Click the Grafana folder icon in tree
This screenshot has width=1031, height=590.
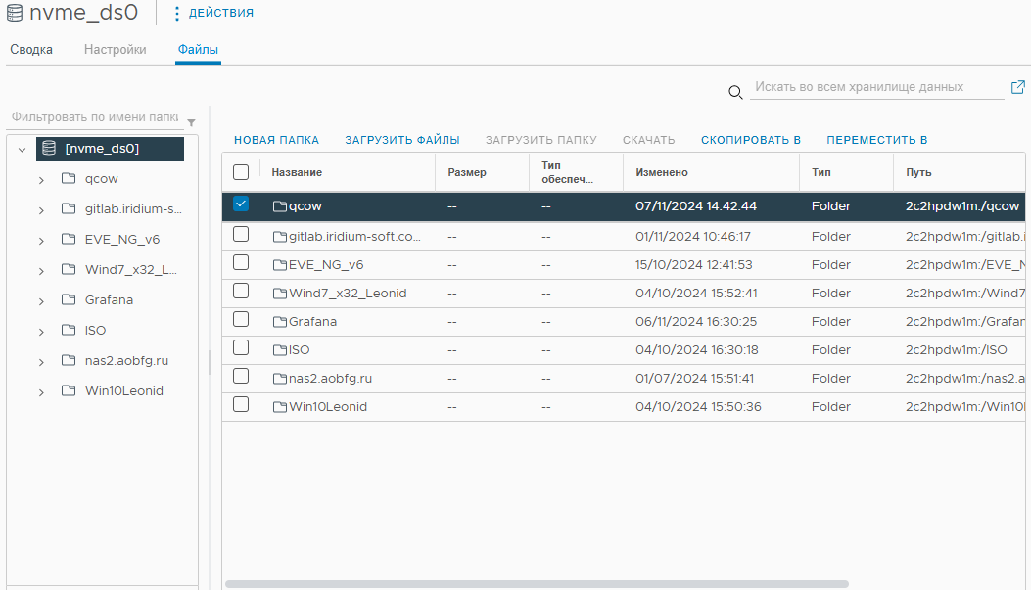pos(69,299)
